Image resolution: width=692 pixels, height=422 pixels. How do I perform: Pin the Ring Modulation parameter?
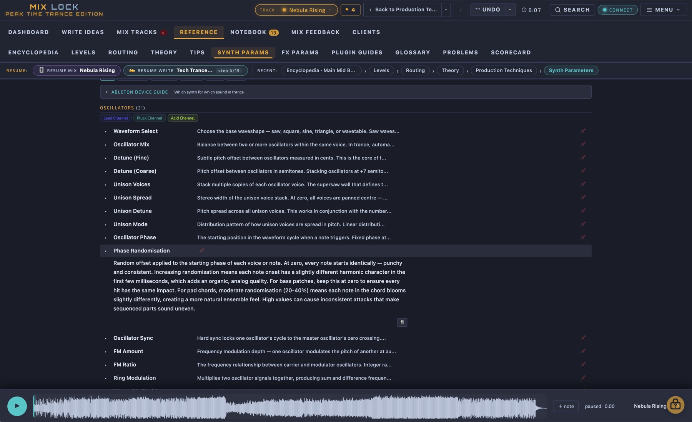click(x=583, y=378)
